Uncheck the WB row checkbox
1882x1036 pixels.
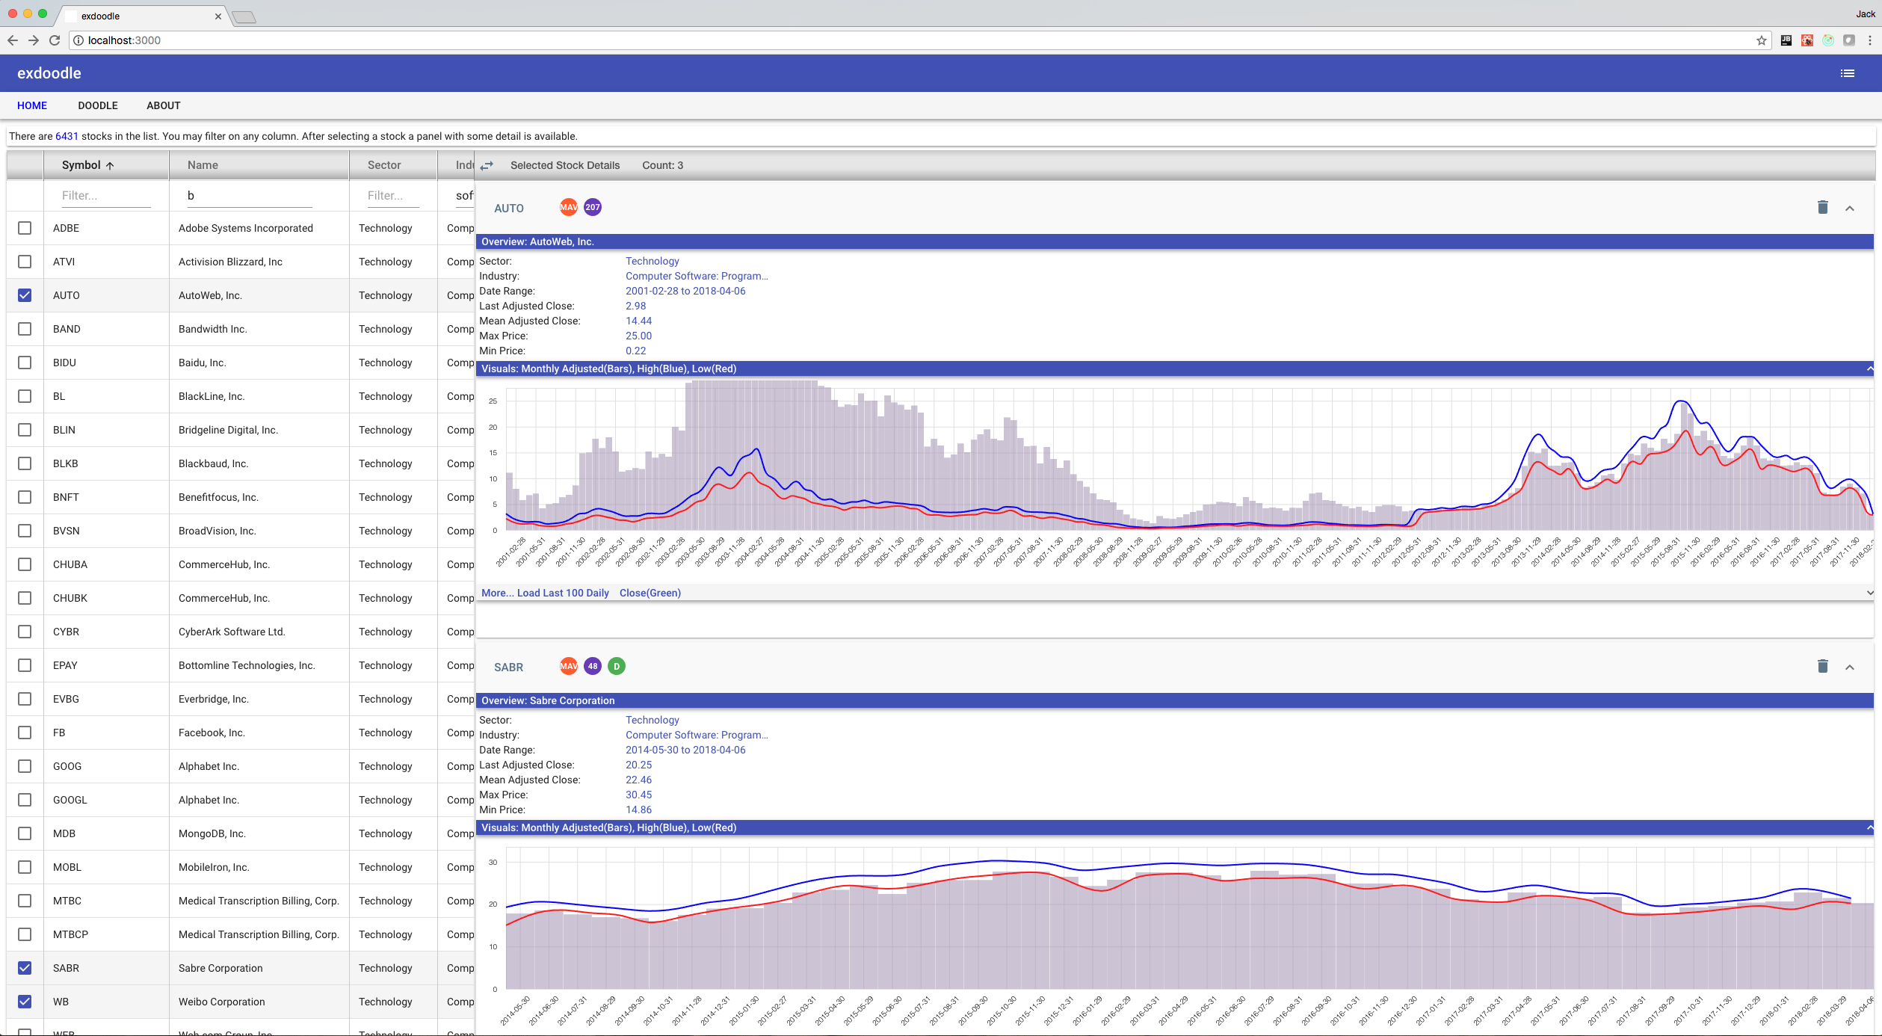point(25,1002)
